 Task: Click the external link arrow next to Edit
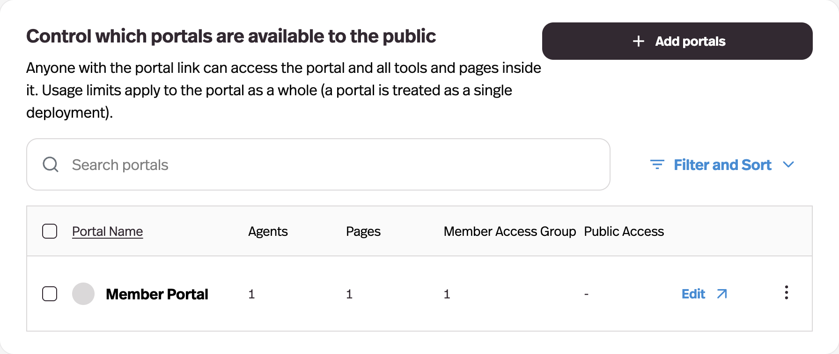coord(722,294)
